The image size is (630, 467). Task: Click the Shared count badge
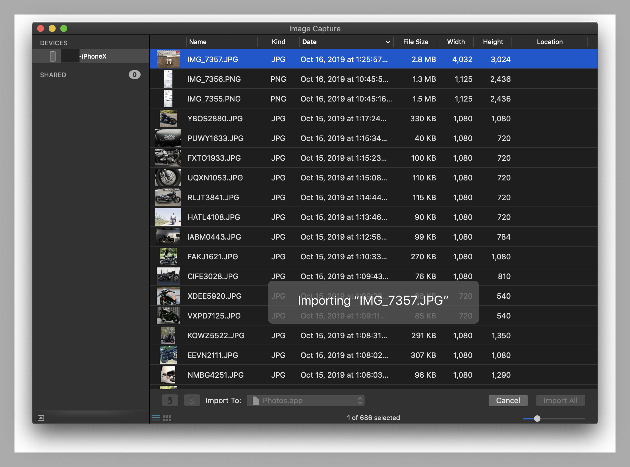(134, 75)
